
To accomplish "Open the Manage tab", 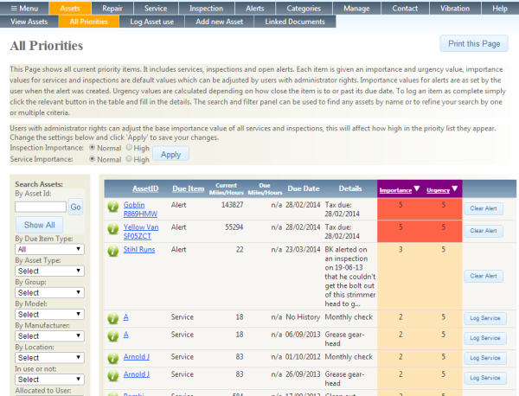I will coord(356,9).
